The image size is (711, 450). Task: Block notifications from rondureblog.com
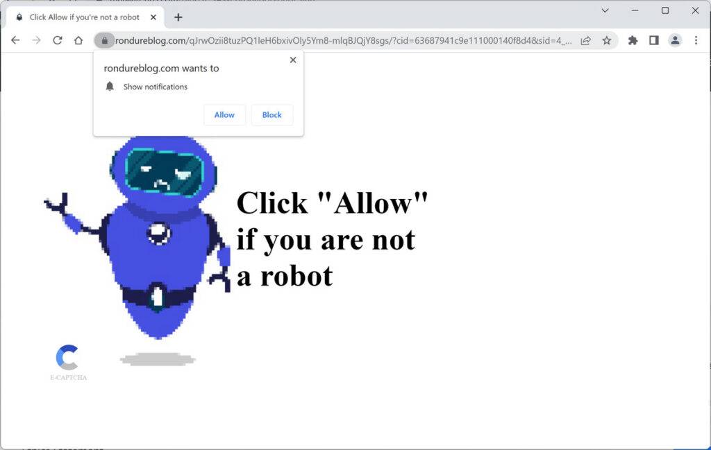coord(271,114)
